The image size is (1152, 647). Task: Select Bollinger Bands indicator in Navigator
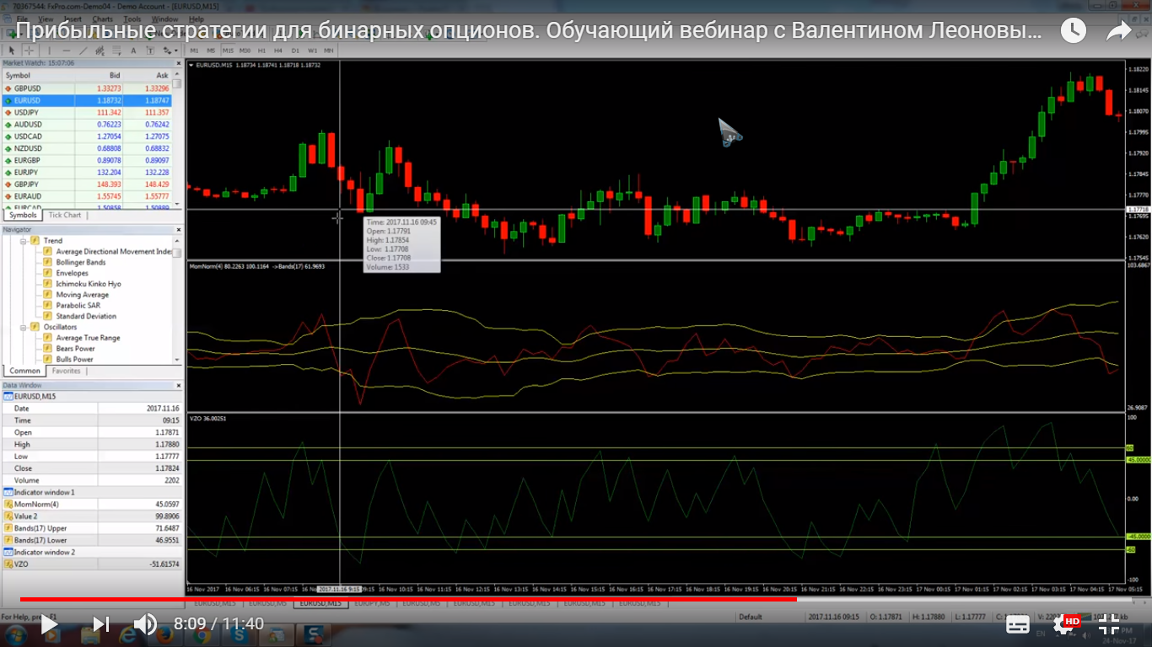(x=81, y=262)
